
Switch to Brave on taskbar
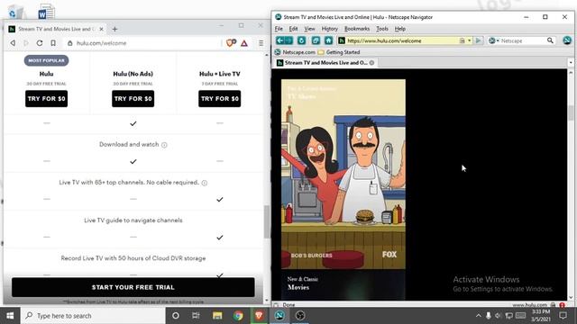tap(259, 316)
